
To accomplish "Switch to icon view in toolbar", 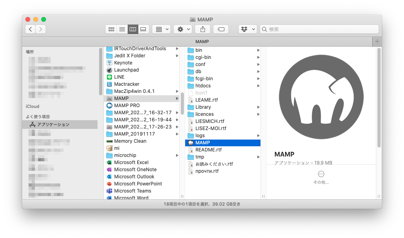I will point(111,29).
